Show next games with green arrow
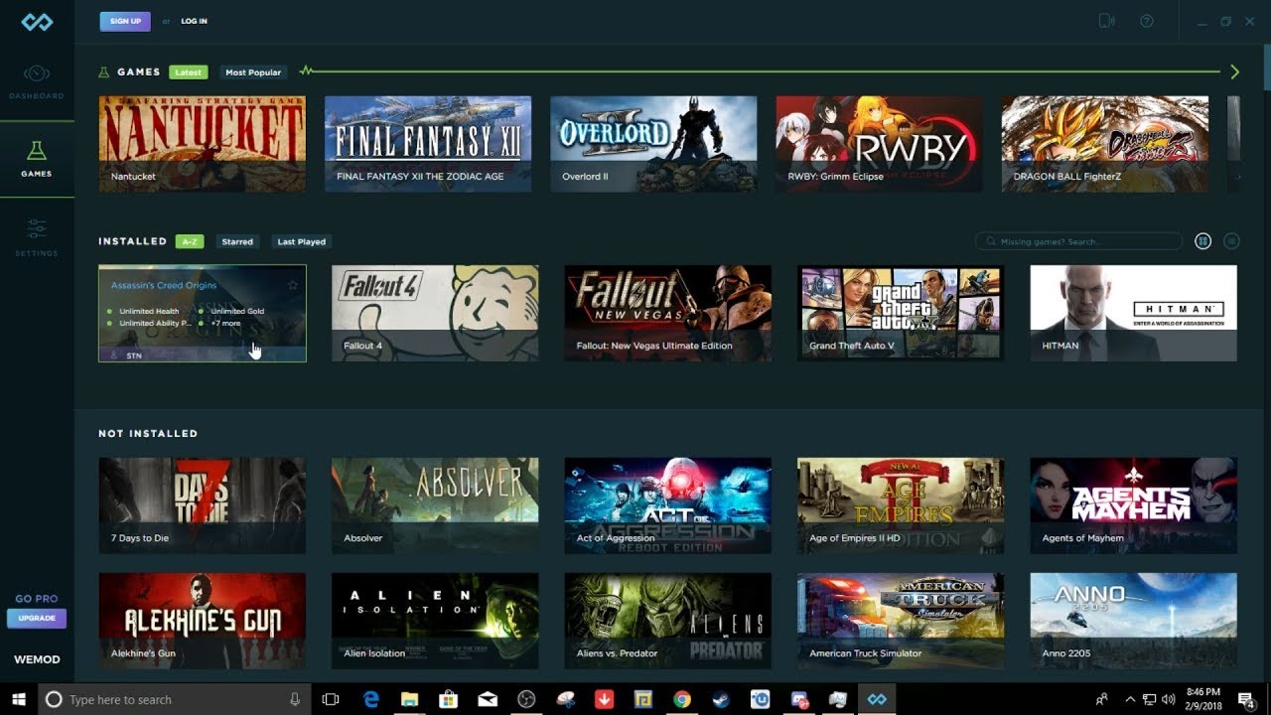This screenshot has height=715, width=1271. coord(1234,71)
